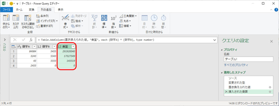Select the ソース step
Image resolution: width=279 pixels, height=106 pixels.
pos(248,78)
